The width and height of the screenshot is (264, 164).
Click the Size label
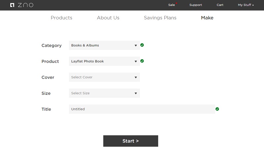(x=46, y=94)
